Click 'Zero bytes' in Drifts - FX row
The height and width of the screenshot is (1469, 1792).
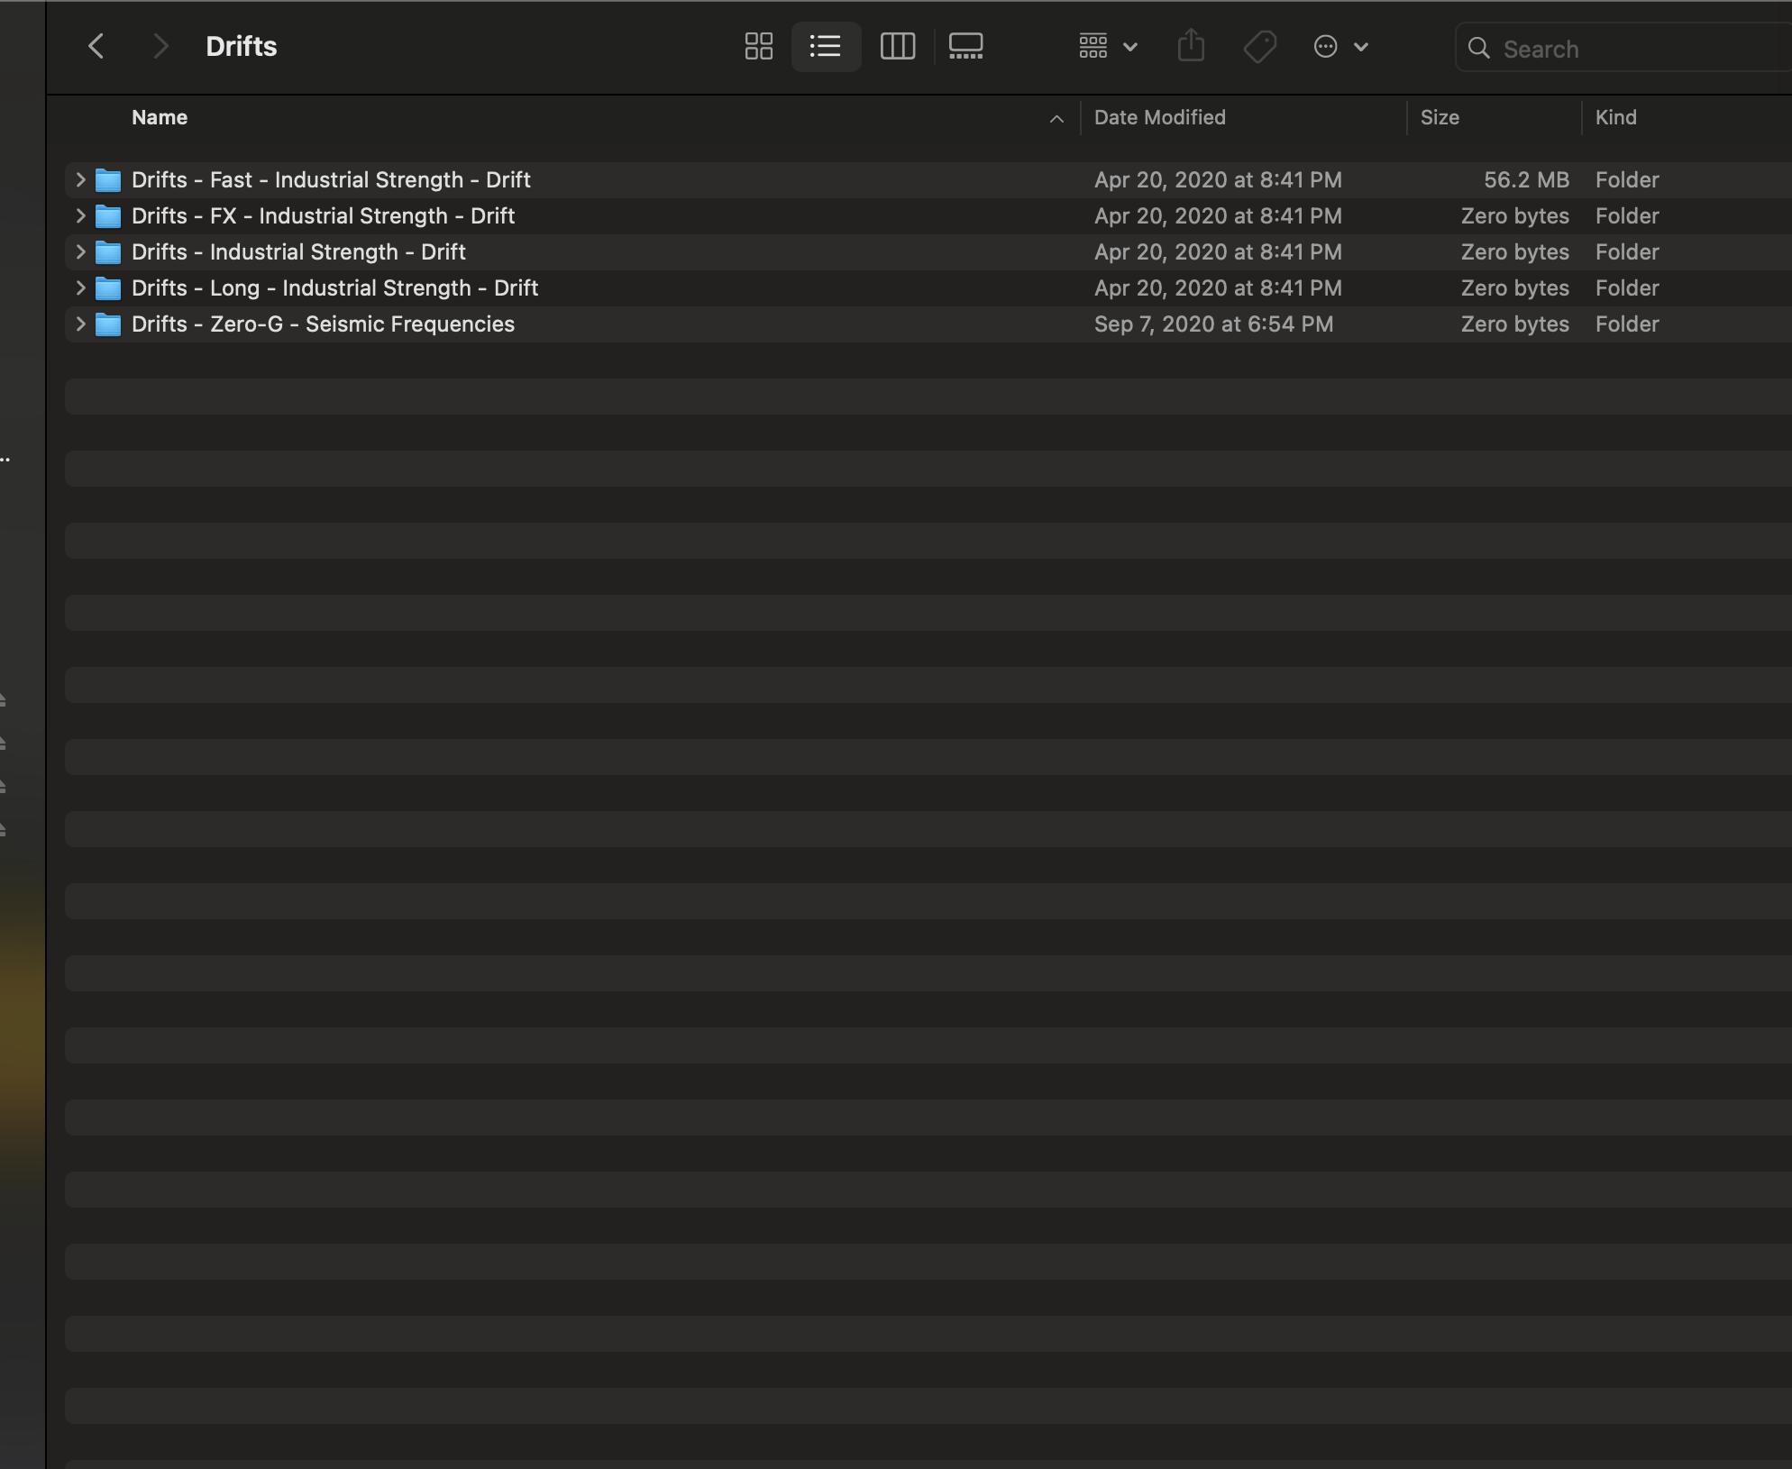pos(1514,215)
